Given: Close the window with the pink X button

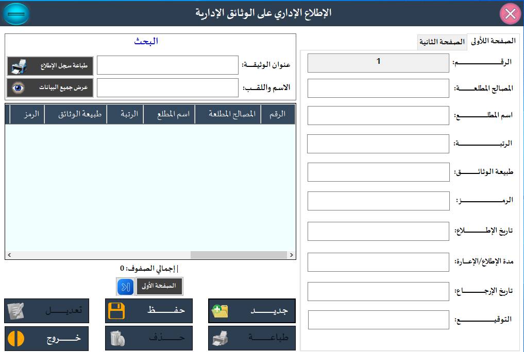Looking at the screenshot, I should (x=510, y=14).
